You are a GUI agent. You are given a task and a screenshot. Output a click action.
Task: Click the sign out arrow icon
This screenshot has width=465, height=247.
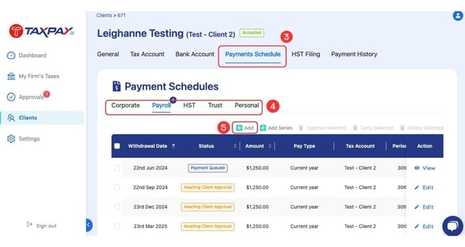29,224
